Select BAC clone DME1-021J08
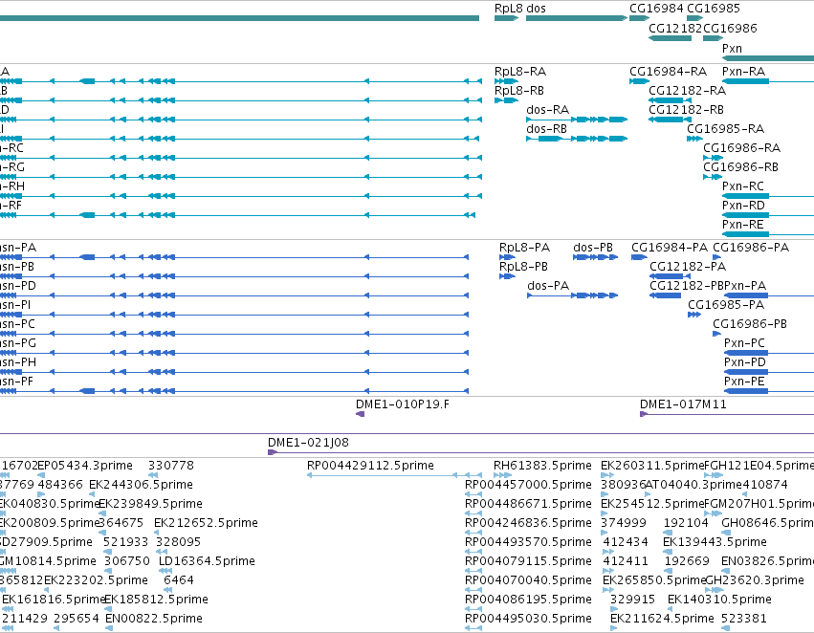The image size is (814, 633). pos(308,443)
